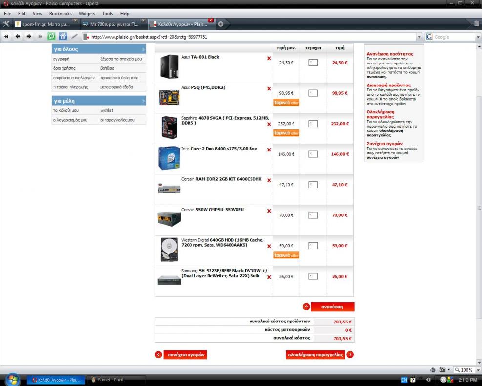Click circle arrow left of συνέχεια αγορών
Image resolution: width=482 pixels, height=386 pixels.
click(158, 355)
